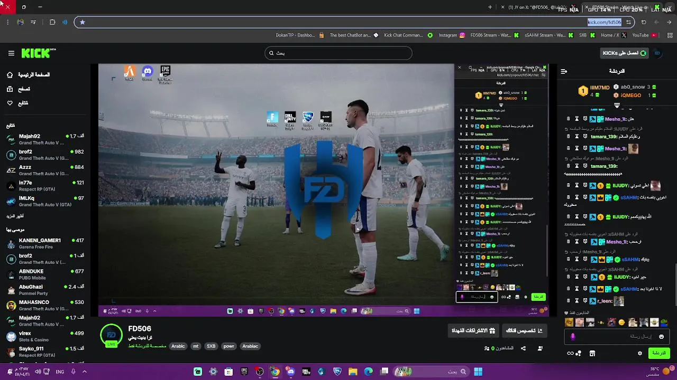
Task: Click Discord icon in Windows taskbar
Action: pyautogui.click(x=290, y=372)
